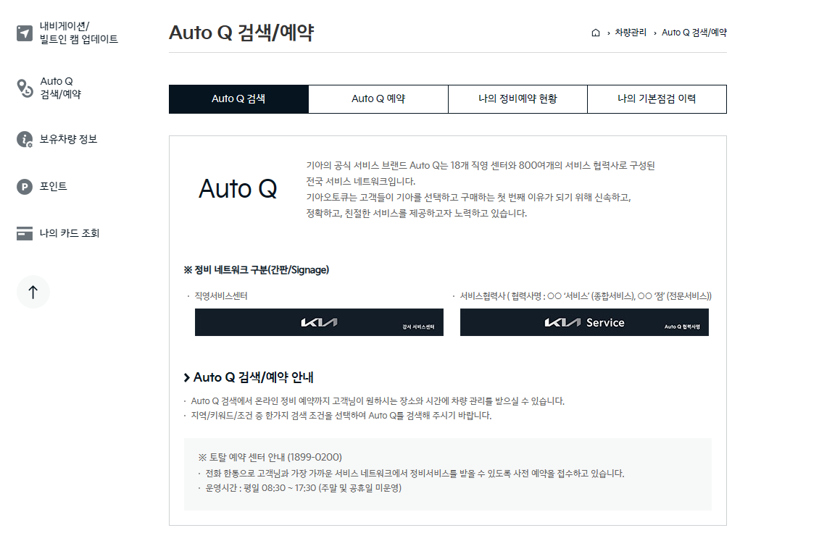The width and height of the screenshot is (819, 533).
Task: Click the 운영시간 평일 08:30 ~ 17:30 line
Action: [304, 488]
